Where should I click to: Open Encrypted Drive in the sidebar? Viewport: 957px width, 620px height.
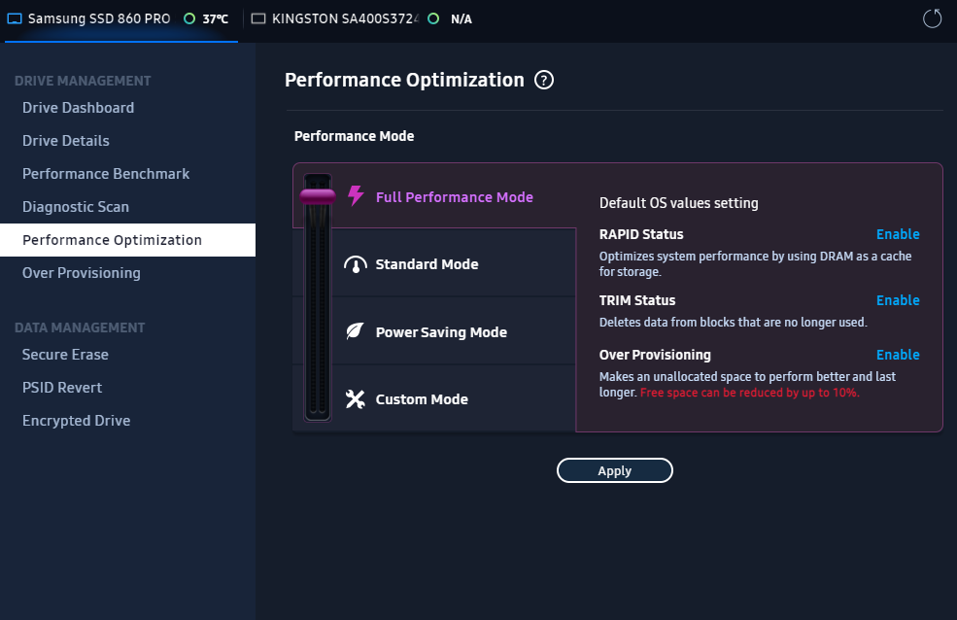click(76, 421)
